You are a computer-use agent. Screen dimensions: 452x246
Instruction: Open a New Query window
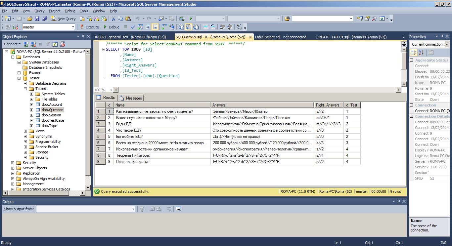tap(64, 19)
